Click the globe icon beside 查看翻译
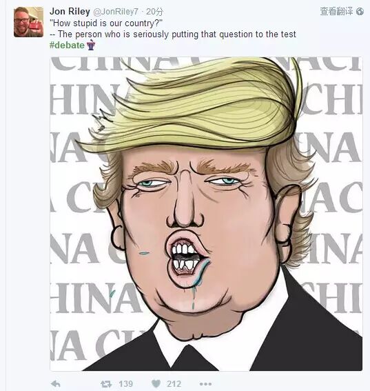The height and width of the screenshot is (391, 370). (x=360, y=12)
